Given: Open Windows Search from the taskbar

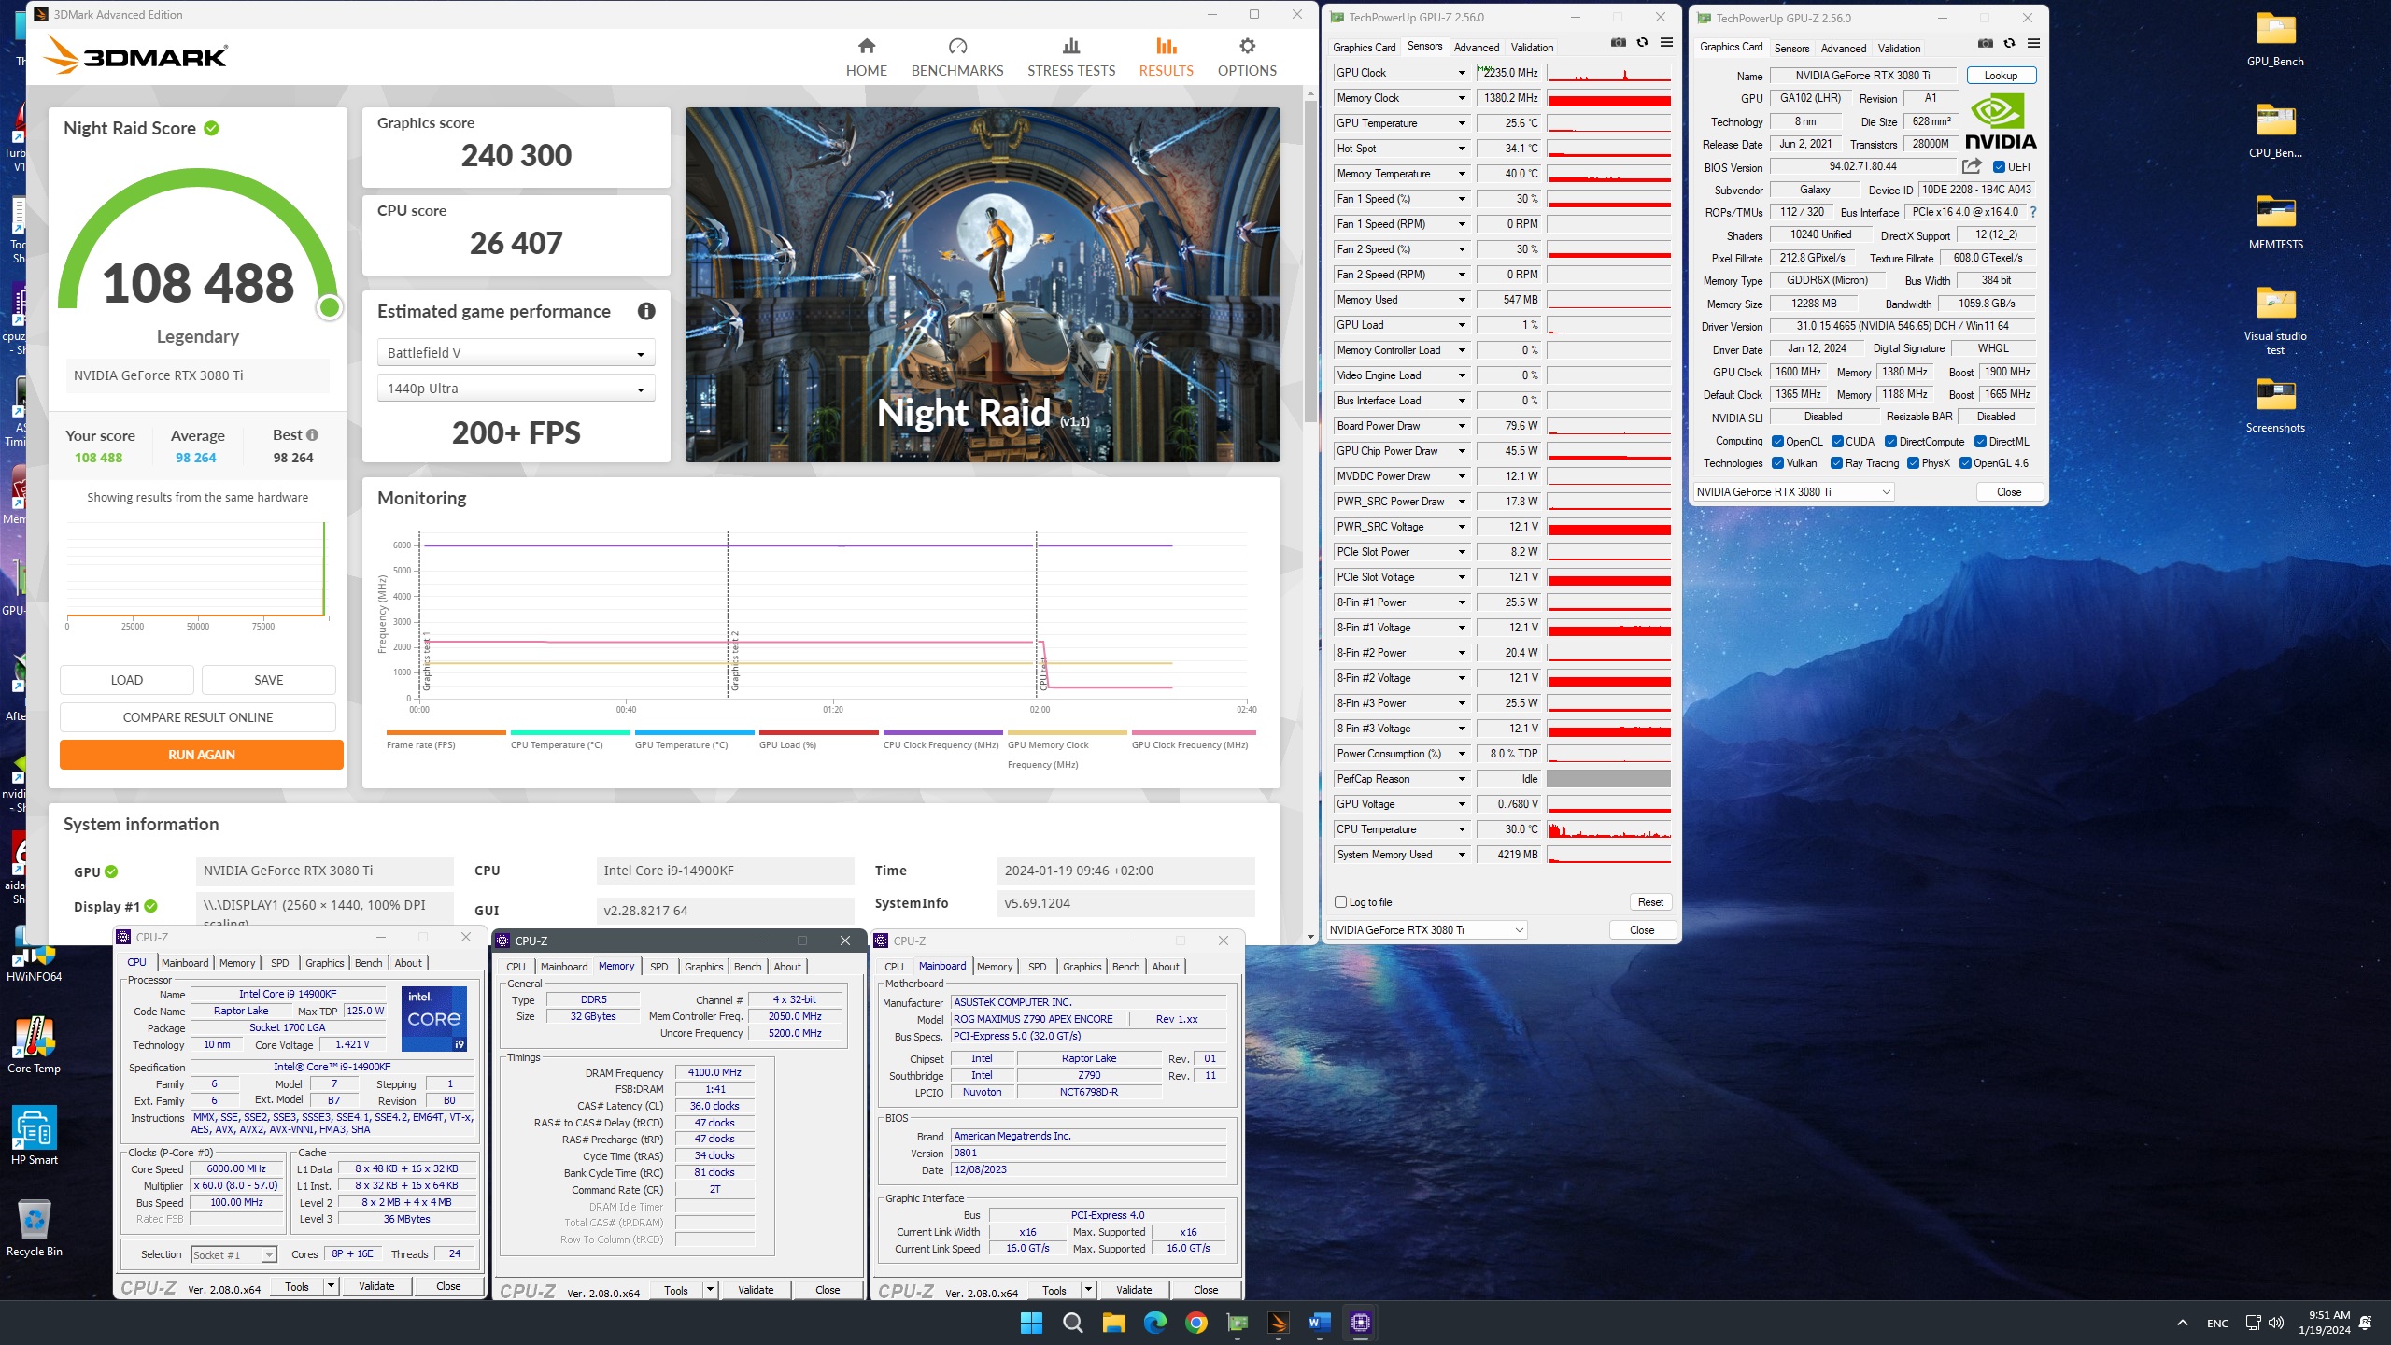Looking at the screenshot, I should [1072, 1323].
